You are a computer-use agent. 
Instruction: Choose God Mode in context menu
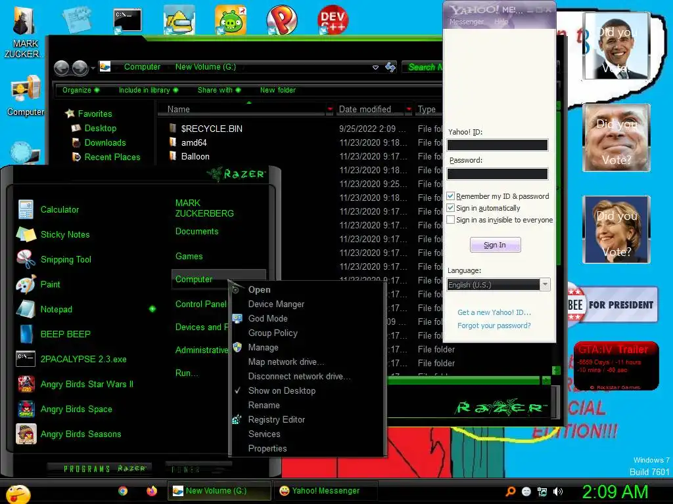pyautogui.click(x=268, y=318)
